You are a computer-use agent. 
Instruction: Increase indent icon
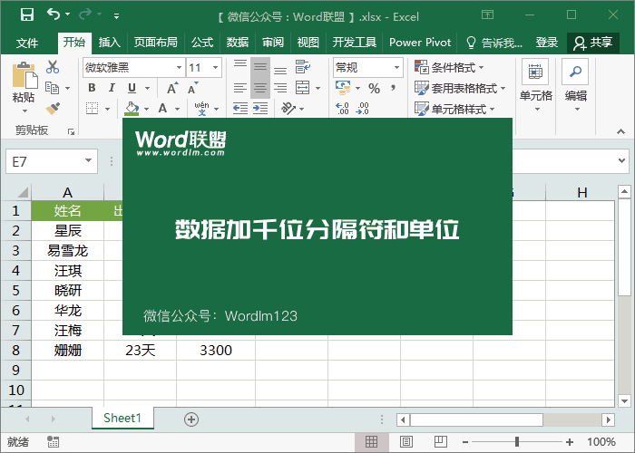coord(260,109)
